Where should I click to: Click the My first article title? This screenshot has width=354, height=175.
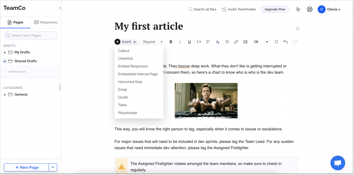click(149, 26)
